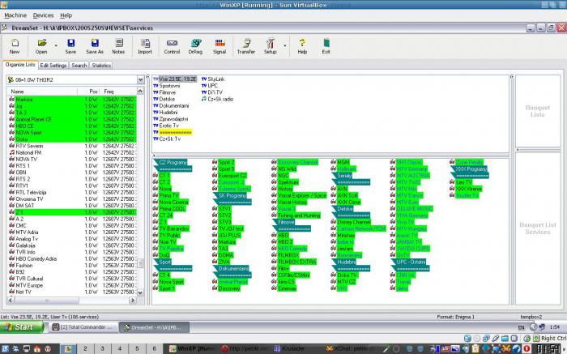Image resolution: width=567 pixels, height=354 pixels.
Task: Sort by the Name column header
Action: tap(42, 92)
